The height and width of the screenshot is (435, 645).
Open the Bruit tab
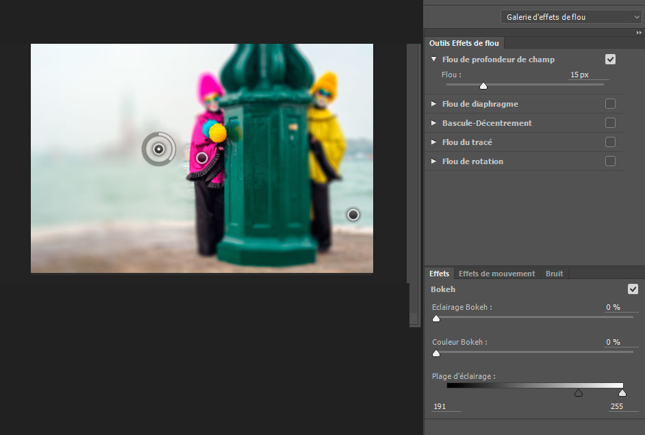(554, 274)
